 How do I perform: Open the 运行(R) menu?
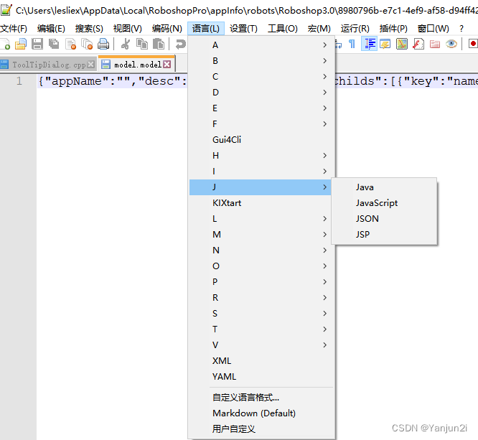(x=355, y=29)
